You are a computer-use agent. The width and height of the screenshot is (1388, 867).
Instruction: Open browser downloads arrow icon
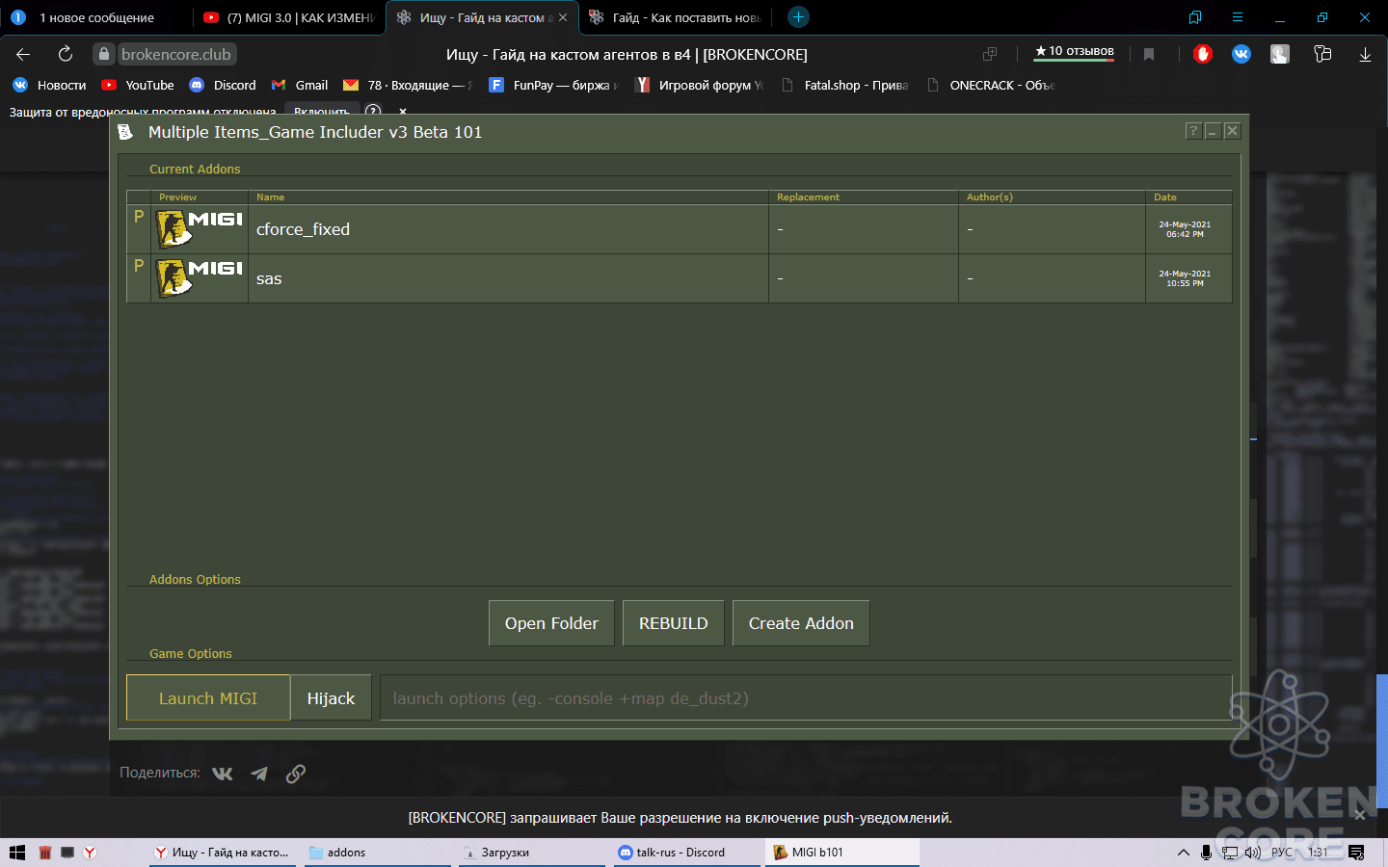(x=1365, y=54)
